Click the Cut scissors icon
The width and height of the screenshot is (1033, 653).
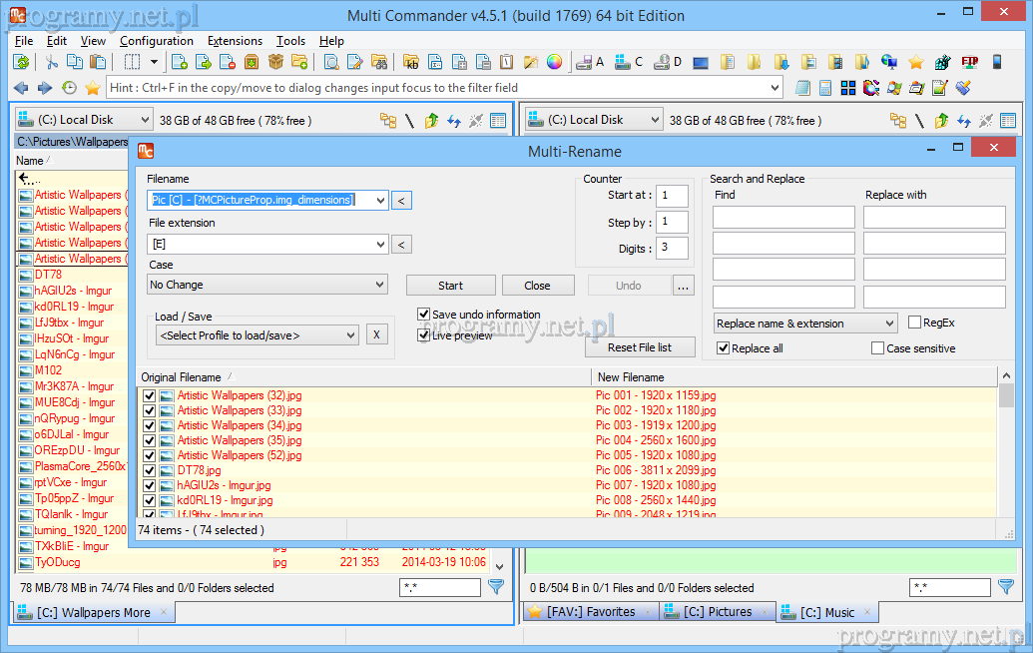(52, 62)
